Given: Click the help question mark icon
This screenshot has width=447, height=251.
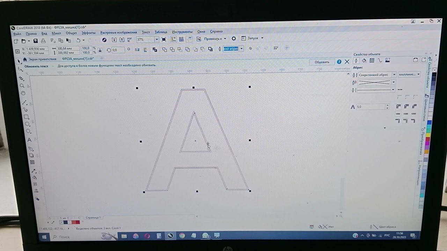Looking at the screenshot, I should point(339,62).
